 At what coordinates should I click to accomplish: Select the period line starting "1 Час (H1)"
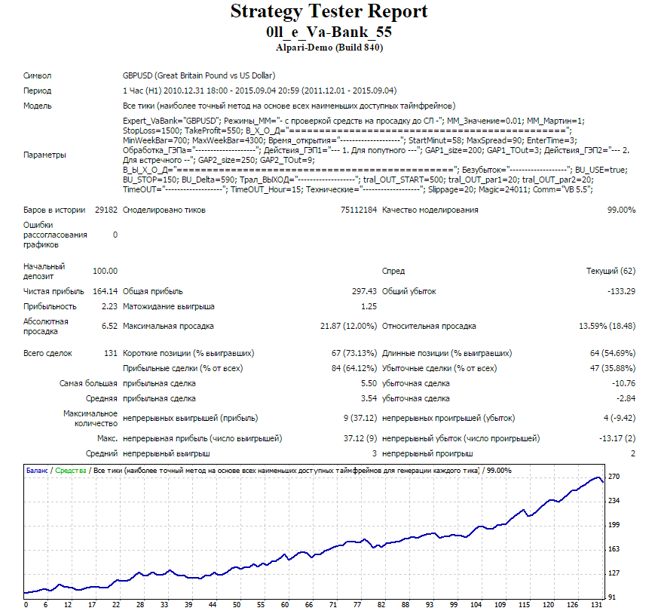(259, 91)
